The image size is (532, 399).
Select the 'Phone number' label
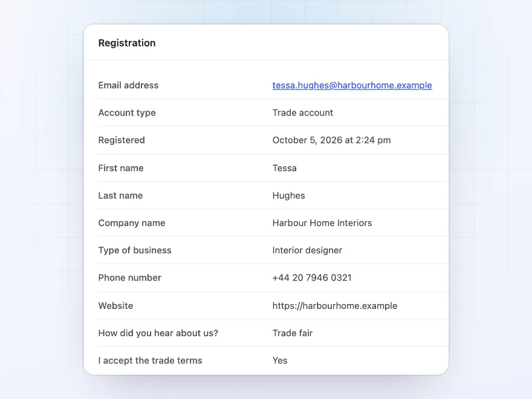pos(129,277)
